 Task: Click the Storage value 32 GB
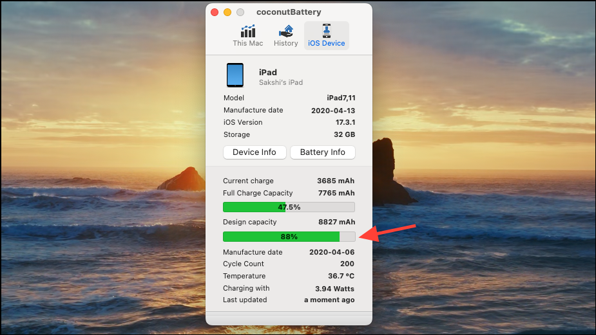pyautogui.click(x=344, y=134)
